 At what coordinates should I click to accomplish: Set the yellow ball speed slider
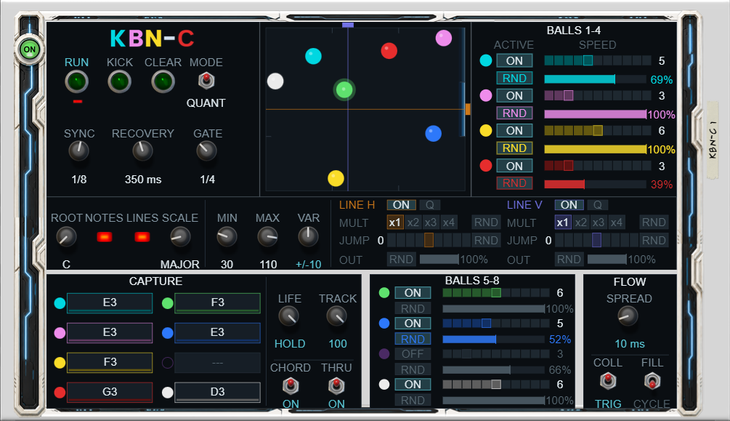598,131
